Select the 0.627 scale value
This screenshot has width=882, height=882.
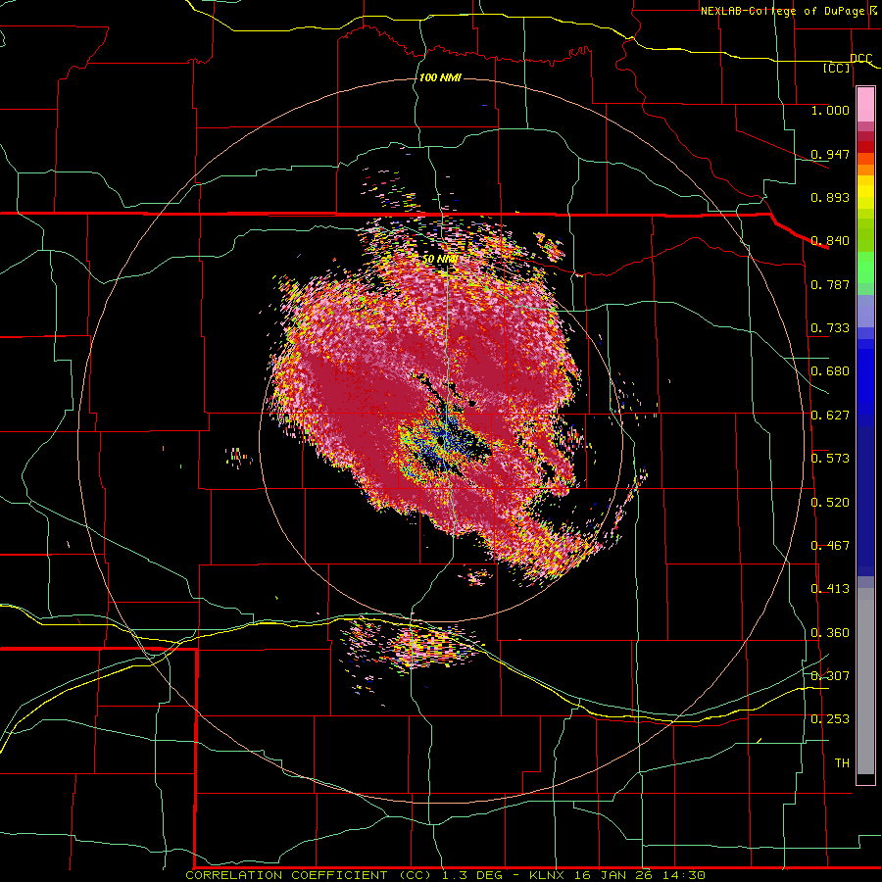[x=830, y=416]
